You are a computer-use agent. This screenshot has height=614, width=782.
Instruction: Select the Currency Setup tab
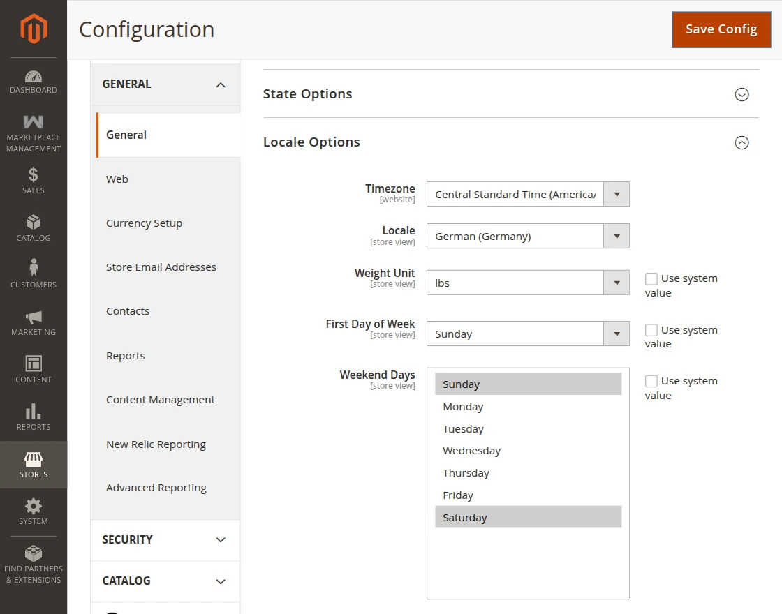[x=144, y=223]
